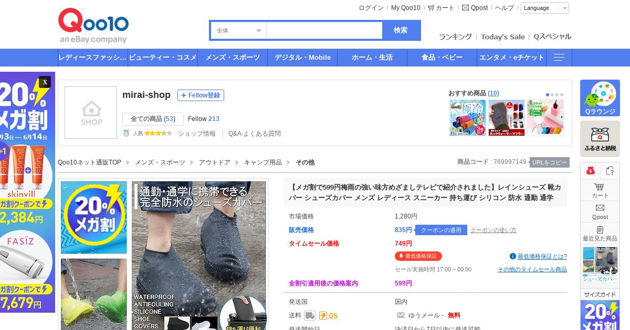The image size is (630, 330).
Task: Open the cart icon in header
Action: (x=431, y=8)
